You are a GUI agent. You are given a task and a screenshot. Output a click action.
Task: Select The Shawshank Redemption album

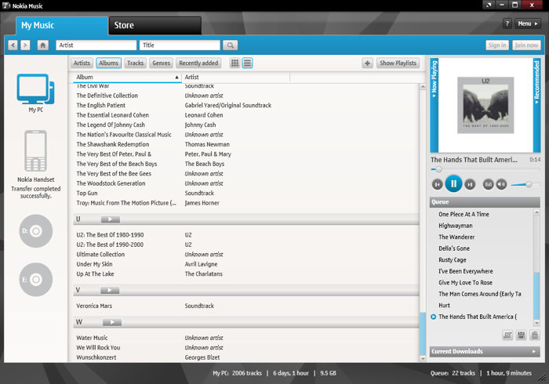[x=113, y=144]
